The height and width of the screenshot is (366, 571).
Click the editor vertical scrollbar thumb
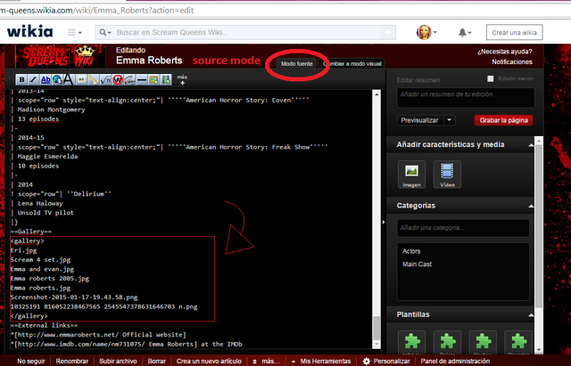click(x=377, y=327)
